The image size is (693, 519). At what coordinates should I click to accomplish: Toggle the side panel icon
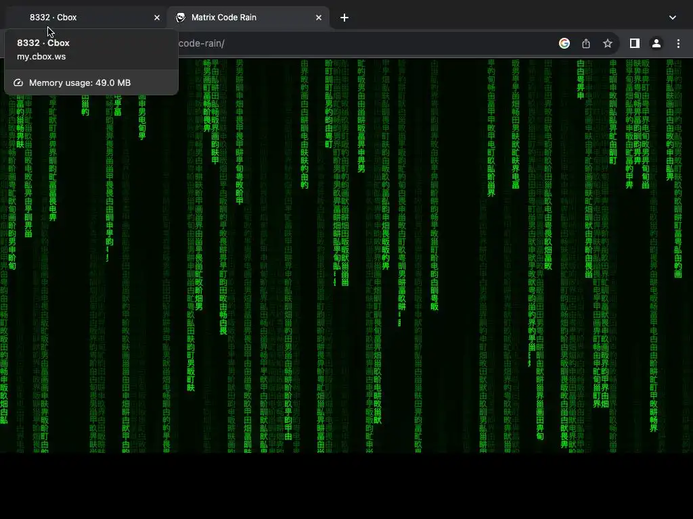(x=635, y=43)
